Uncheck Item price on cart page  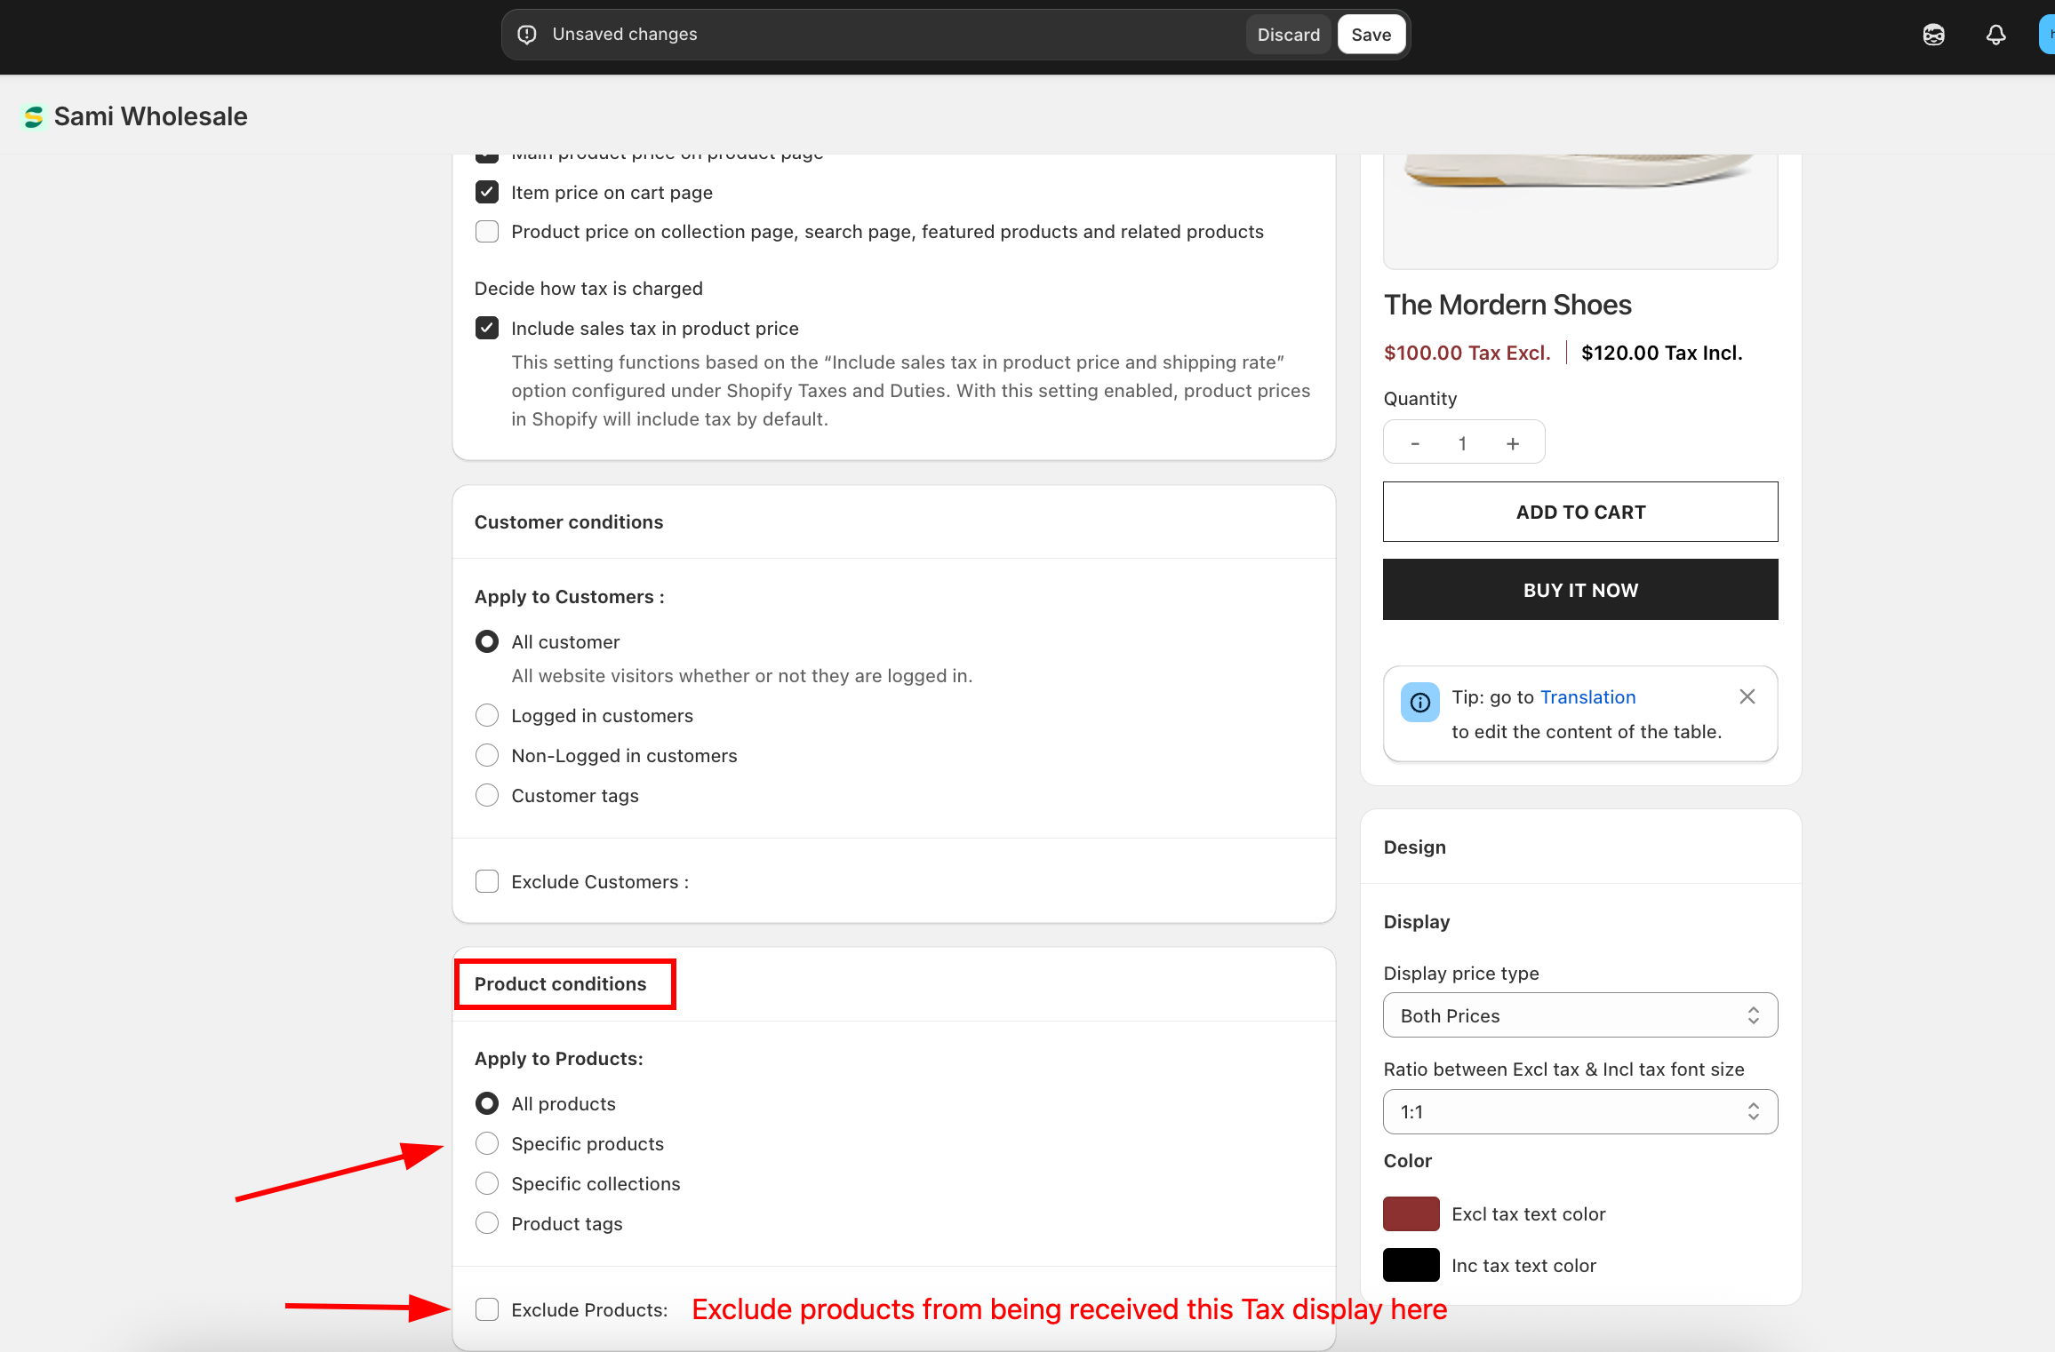486,192
